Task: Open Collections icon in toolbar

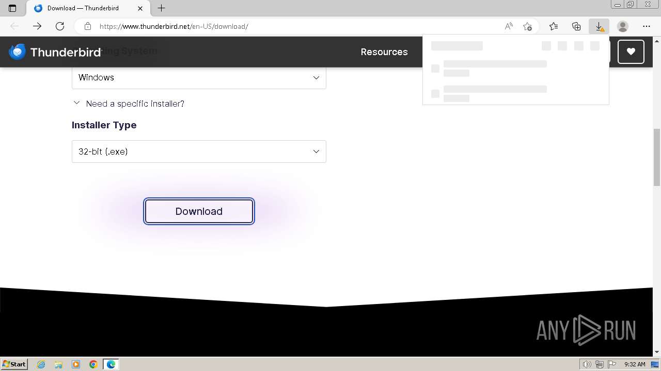Action: (x=576, y=26)
